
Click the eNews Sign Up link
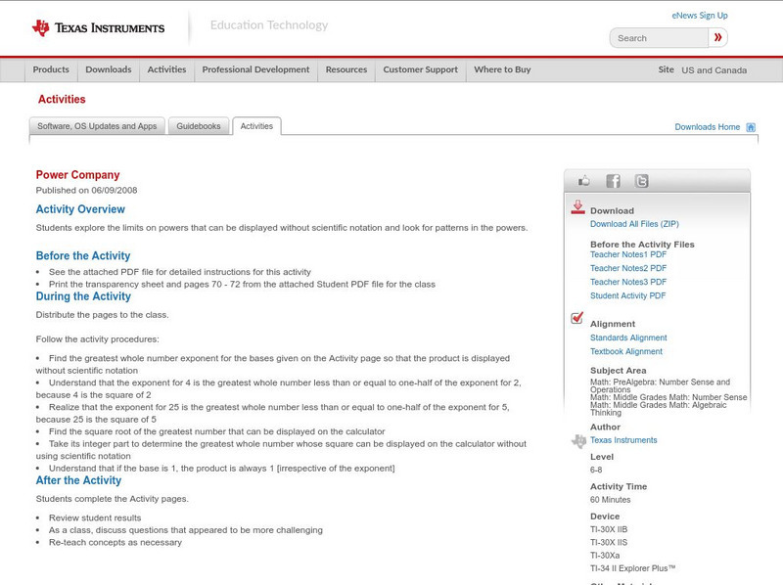[699, 15]
